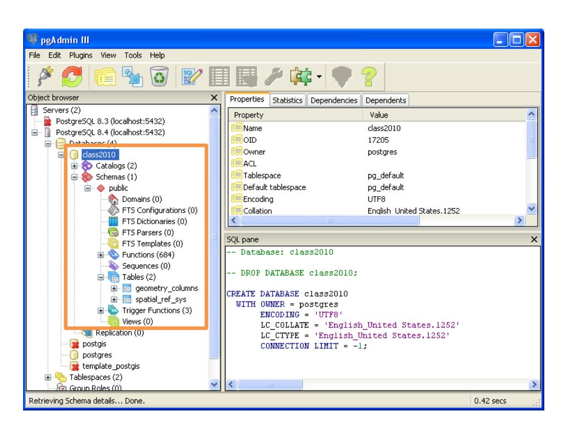Open SQL help with the yellow question mark
This screenshot has height=422, width=563.
point(369,76)
